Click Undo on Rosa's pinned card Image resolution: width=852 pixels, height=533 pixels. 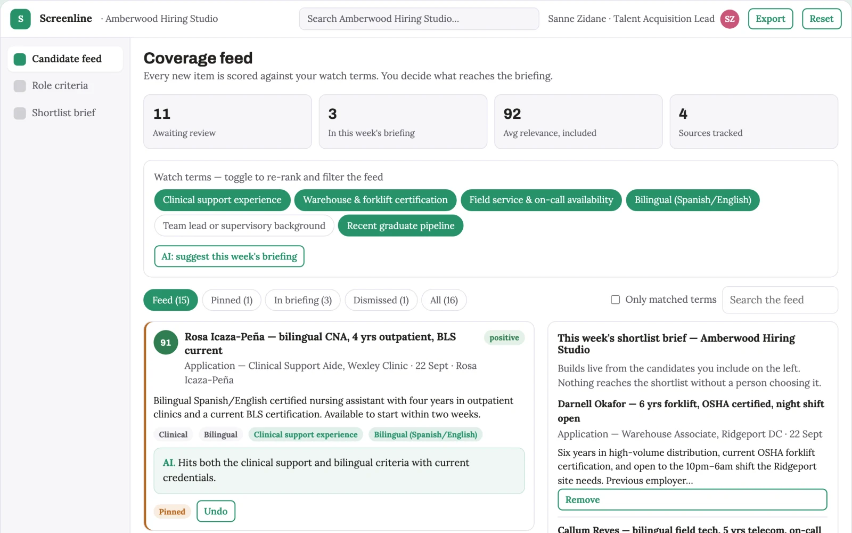[216, 511]
